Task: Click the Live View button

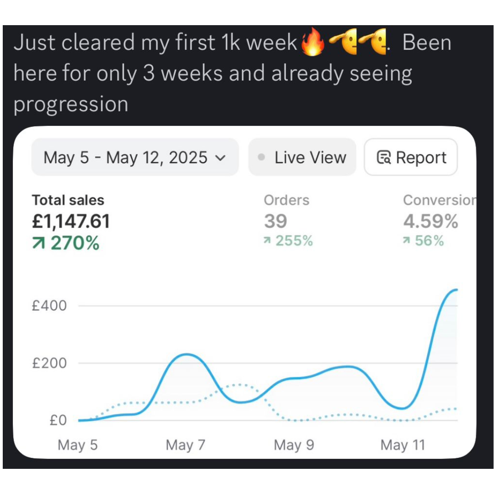Action: pyautogui.click(x=302, y=158)
